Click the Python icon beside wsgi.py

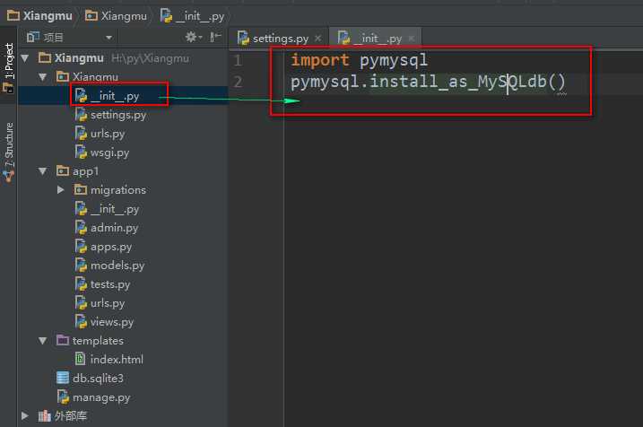(81, 152)
